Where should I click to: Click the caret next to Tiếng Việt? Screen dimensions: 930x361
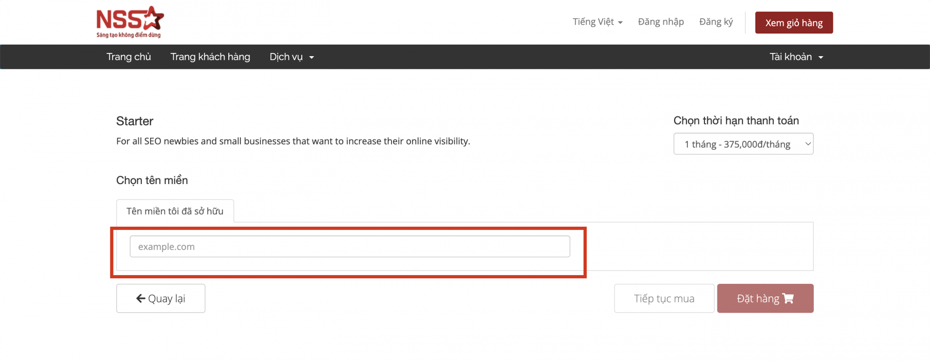(x=620, y=23)
